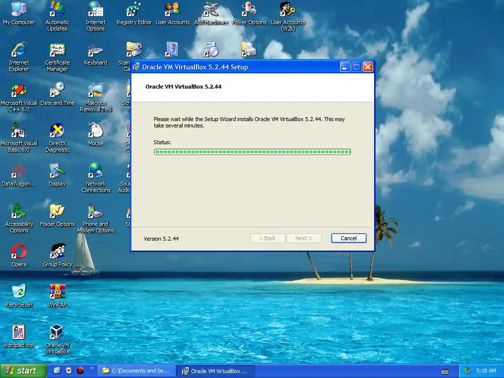Click the Group Policy desktop shortcut
The height and width of the screenshot is (378, 504).
(57, 255)
